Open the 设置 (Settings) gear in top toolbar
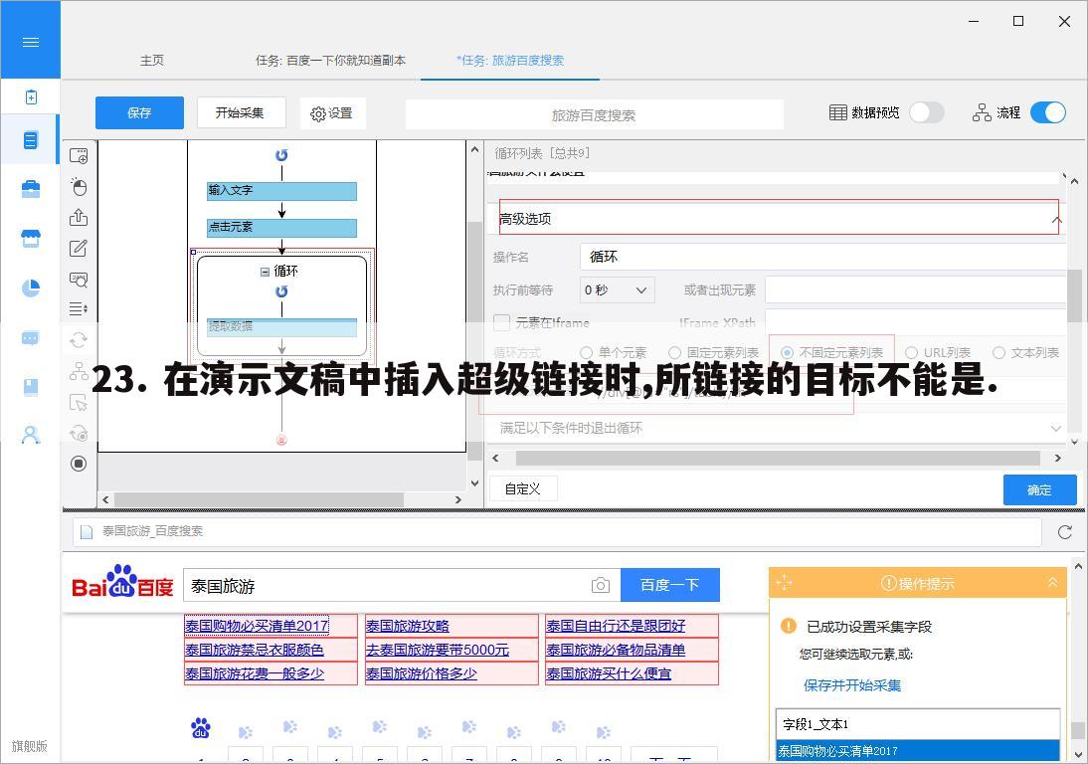 click(x=332, y=112)
